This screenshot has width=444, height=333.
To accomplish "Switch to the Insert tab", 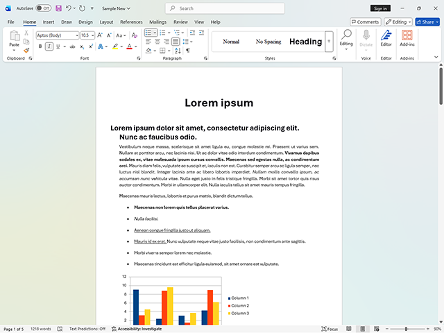I will pos(49,22).
